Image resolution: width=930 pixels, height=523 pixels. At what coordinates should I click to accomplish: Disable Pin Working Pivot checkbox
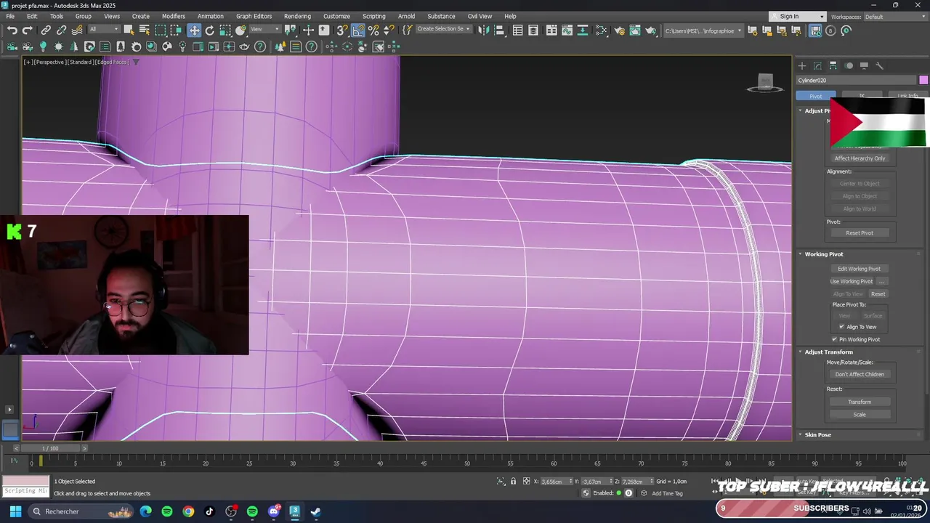pyautogui.click(x=835, y=339)
